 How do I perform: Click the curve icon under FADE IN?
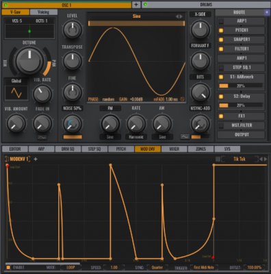point(42,137)
